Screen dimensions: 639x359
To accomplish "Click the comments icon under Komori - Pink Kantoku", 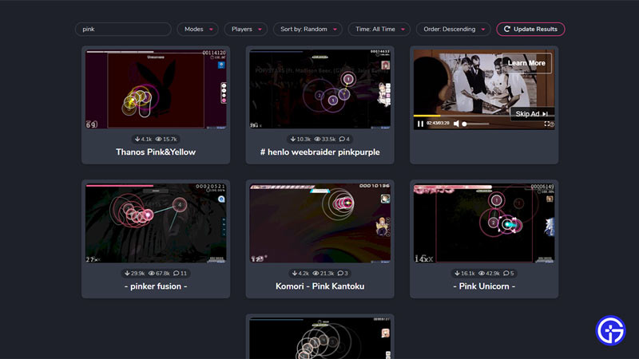I will [x=340, y=273].
